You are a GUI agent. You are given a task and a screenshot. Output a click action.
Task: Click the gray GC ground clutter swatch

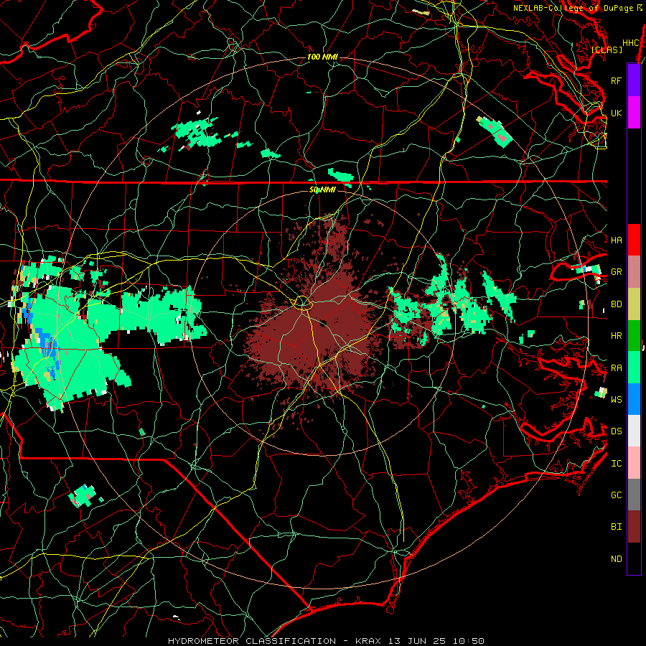634,495
